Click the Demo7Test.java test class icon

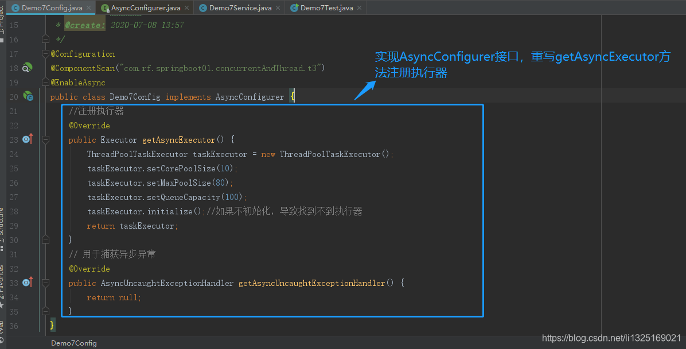click(294, 8)
